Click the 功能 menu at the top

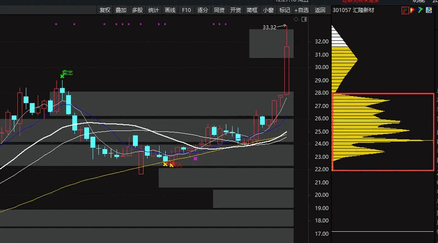point(418,1)
